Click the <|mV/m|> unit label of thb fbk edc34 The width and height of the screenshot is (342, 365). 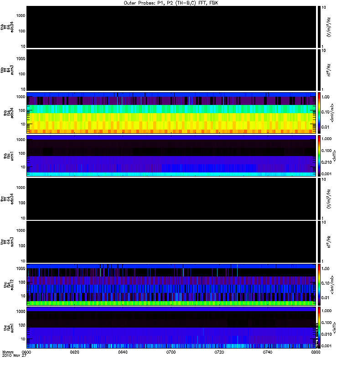coord(332,113)
